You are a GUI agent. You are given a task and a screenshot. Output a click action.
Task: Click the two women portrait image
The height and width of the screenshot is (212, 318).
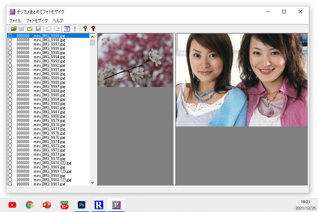[242, 80]
